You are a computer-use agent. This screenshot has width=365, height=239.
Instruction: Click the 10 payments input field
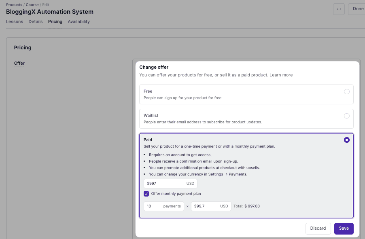click(163, 206)
